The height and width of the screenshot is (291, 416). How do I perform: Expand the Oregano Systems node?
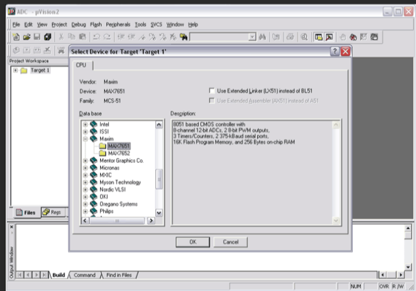[85, 204]
